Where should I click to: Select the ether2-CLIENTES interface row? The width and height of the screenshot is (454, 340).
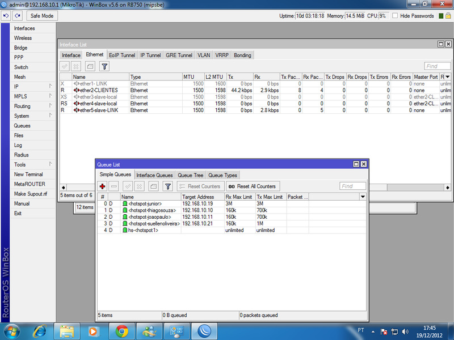click(x=255, y=90)
